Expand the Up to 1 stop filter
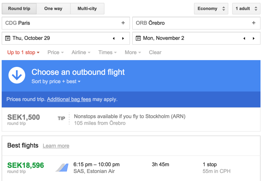The height and width of the screenshot is (181, 263). pyautogui.click(x=24, y=53)
